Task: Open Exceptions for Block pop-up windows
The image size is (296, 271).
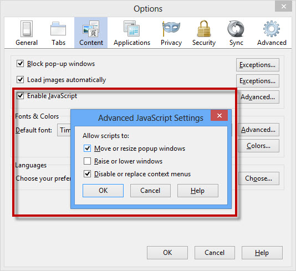Action: point(258,65)
